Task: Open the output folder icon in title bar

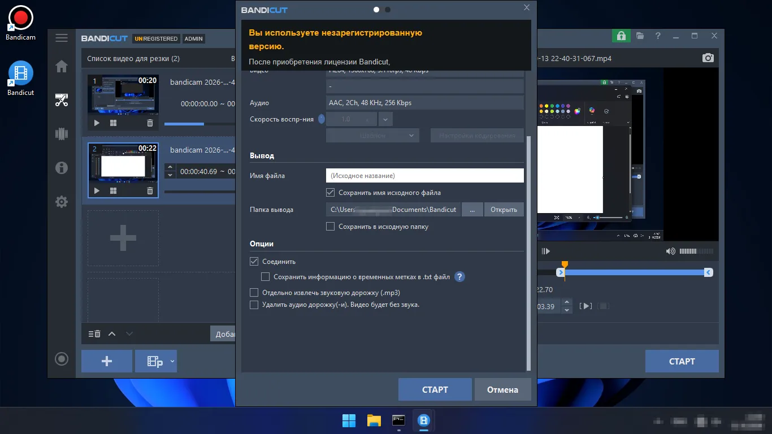Action: pyautogui.click(x=640, y=36)
